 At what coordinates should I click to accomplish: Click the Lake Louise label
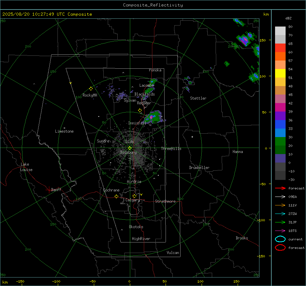coord(26,167)
